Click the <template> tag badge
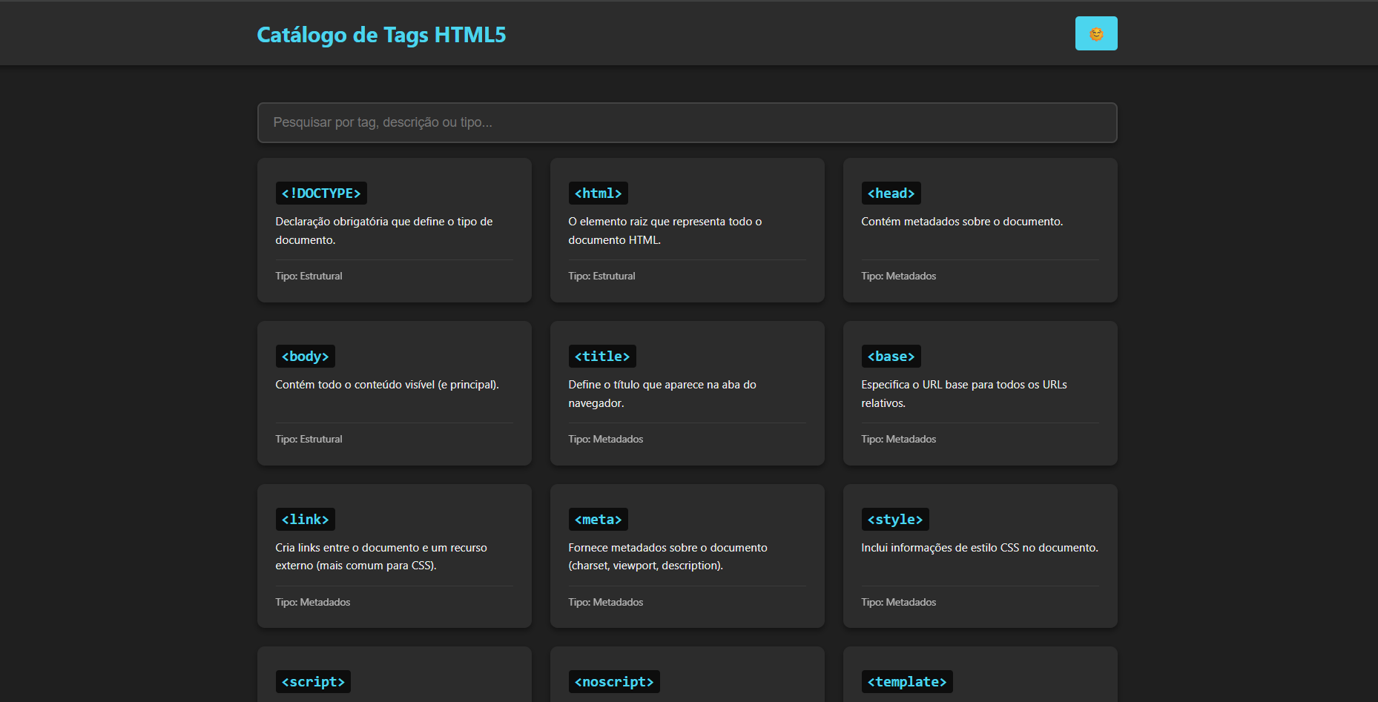This screenshot has width=1378, height=702. (906, 681)
